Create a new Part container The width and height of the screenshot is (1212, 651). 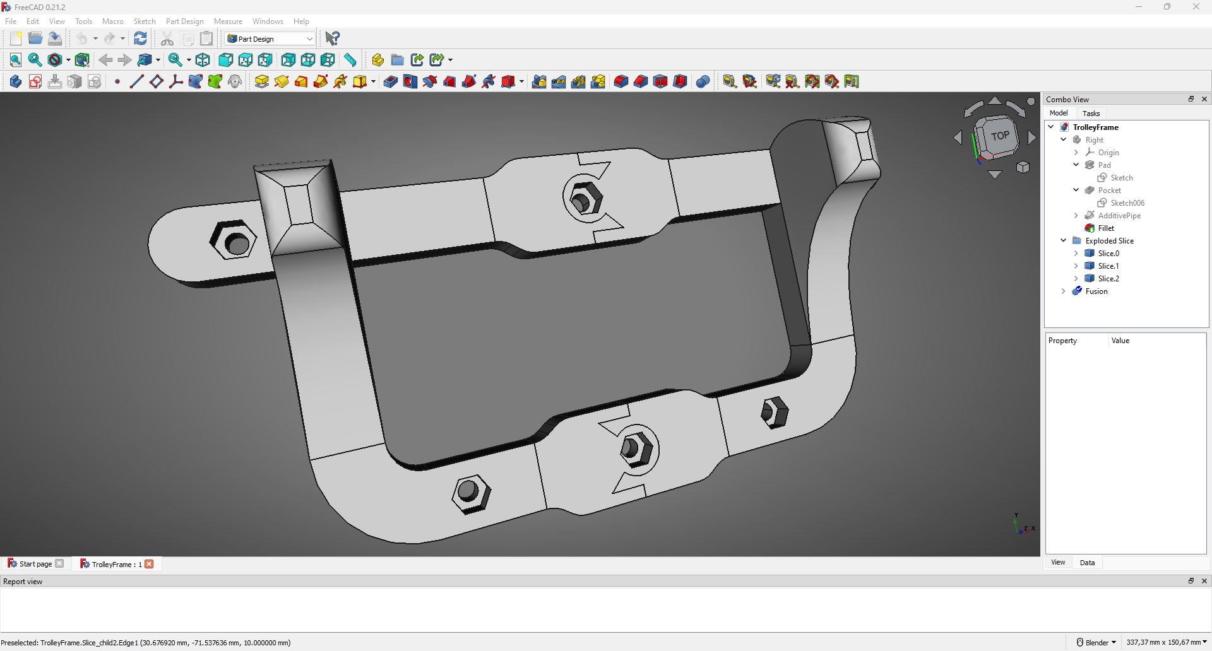tap(377, 60)
